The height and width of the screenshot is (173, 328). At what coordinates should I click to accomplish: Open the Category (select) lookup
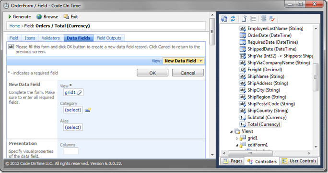tap(73, 110)
